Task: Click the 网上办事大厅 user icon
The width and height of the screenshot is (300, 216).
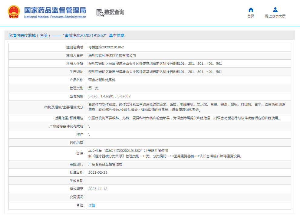Action: point(275,10)
